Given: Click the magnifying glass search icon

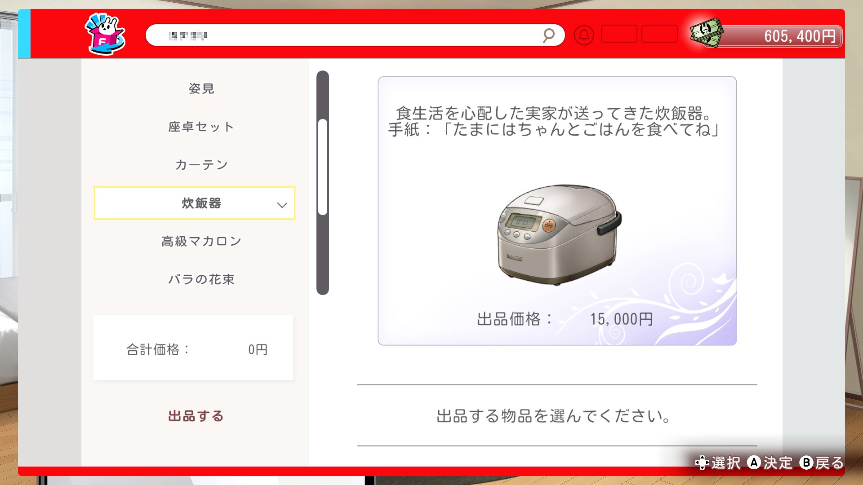Looking at the screenshot, I should 548,35.
